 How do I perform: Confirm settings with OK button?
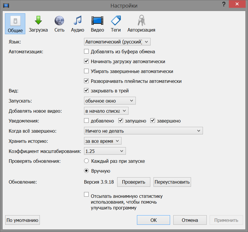tap(154, 220)
